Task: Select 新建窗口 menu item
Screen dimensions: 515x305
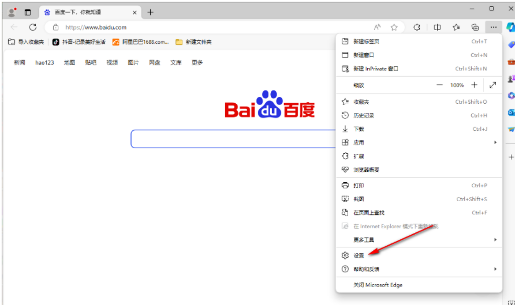Action: [x=419, y=55]
